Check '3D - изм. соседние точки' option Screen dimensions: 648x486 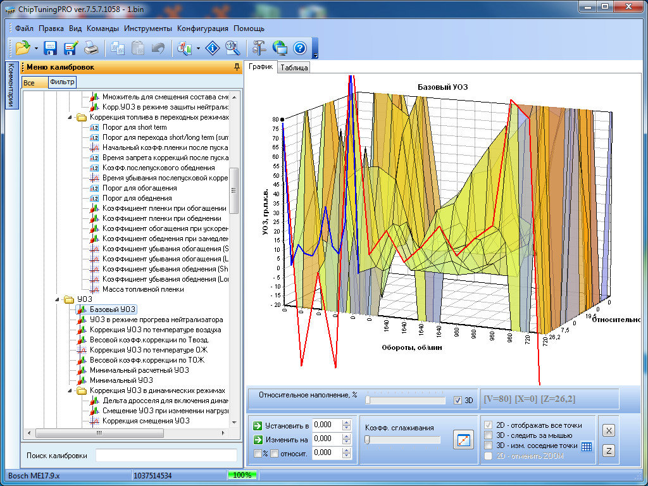pos(488,445)
